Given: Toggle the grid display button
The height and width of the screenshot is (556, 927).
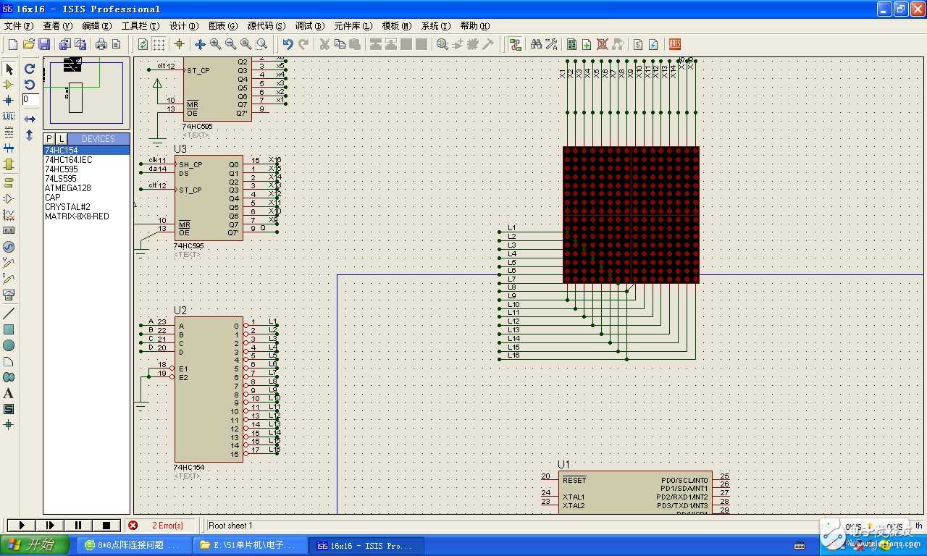Looking at the screenshot, I should click(x=159, y=44).
